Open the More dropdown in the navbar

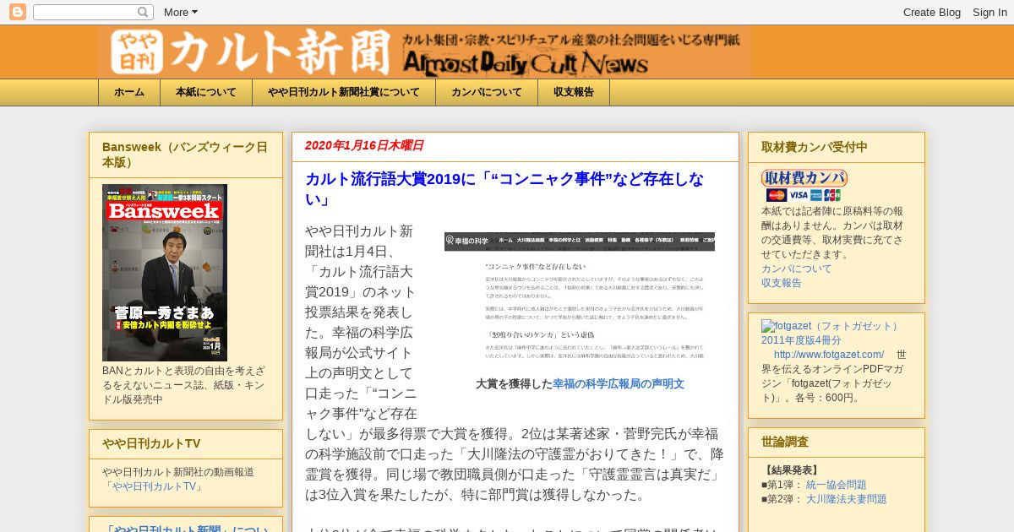coord(180,12)
